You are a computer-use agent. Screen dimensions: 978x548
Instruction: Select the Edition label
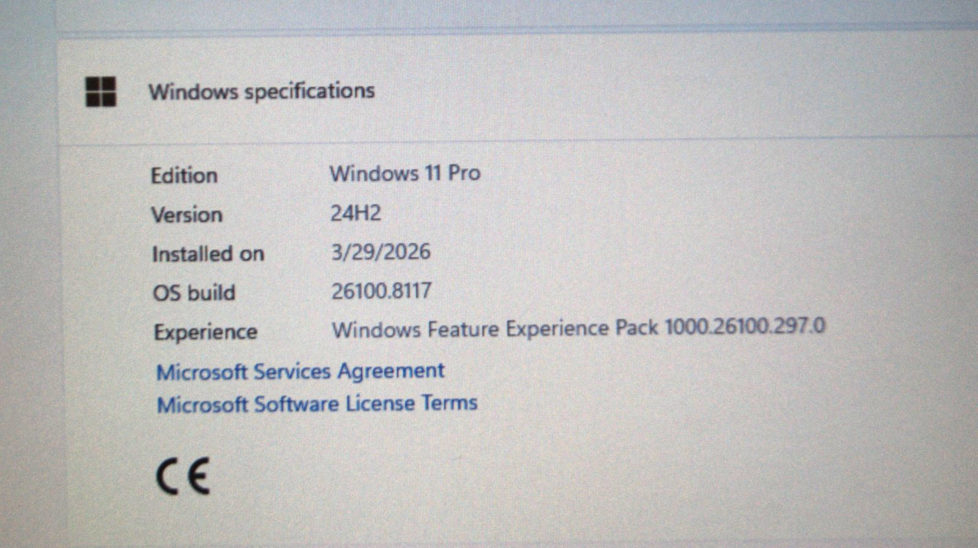(184, 175)
